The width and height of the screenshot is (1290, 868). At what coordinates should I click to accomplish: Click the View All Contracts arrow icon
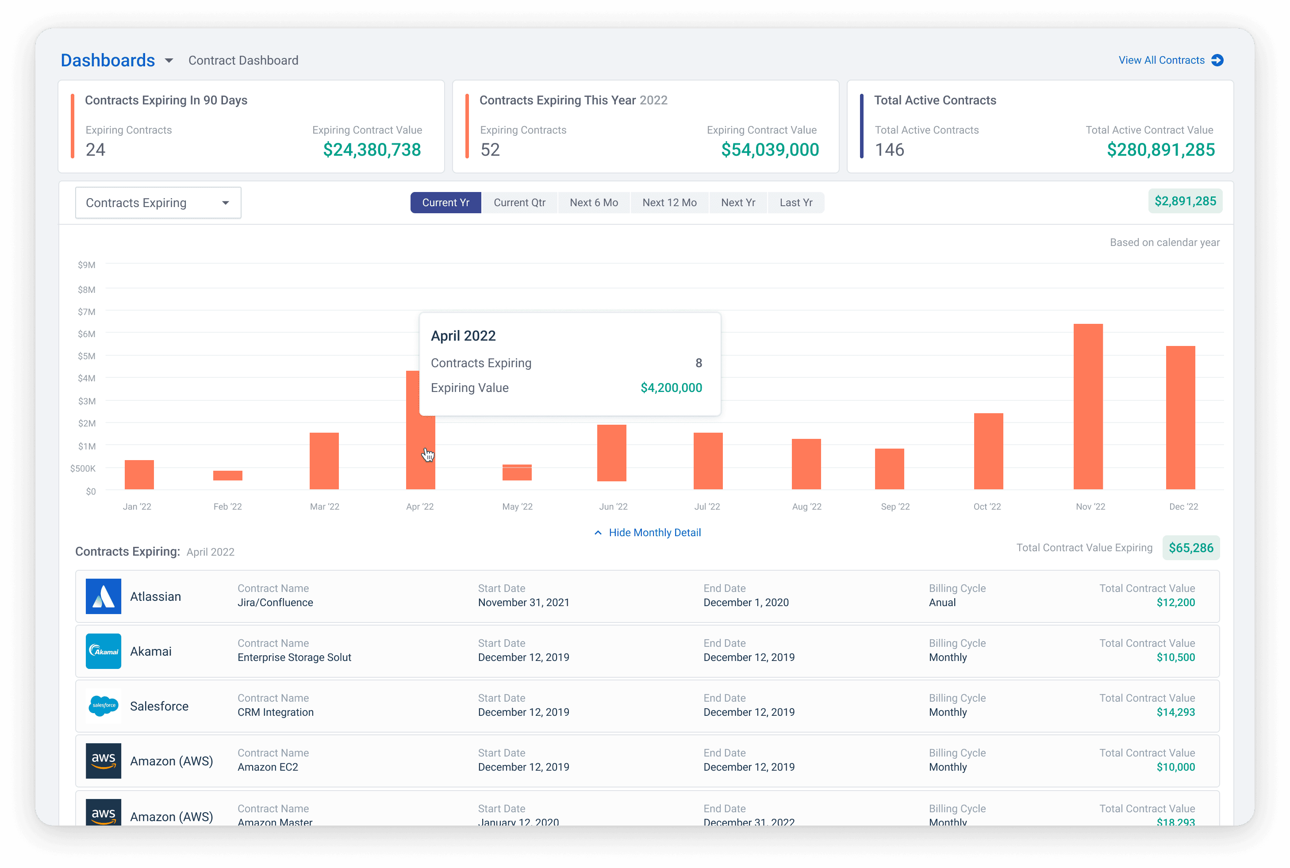pyautogui.click(x=1217, y=60)
